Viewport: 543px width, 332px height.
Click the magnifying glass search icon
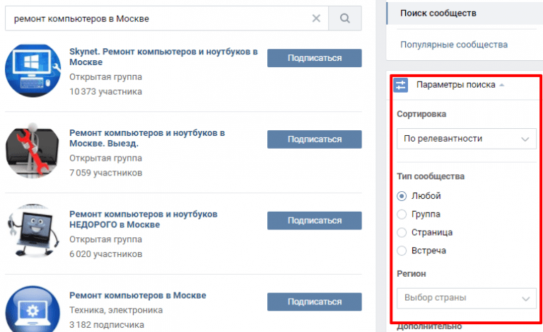click(x=344, y=18)
